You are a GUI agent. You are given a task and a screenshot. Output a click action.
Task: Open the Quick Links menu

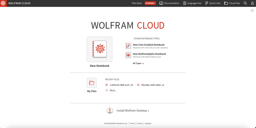(x=215, y=3)
